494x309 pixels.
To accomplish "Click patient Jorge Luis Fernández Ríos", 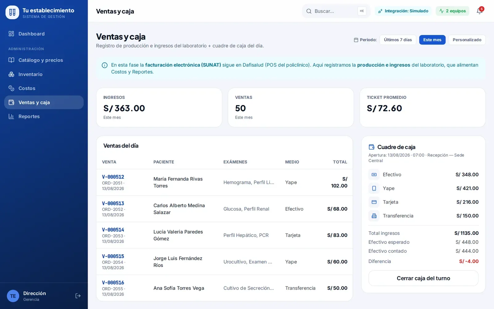I will 178,262.
